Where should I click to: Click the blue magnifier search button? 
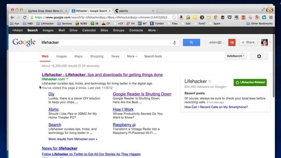(x=191, y=43)
